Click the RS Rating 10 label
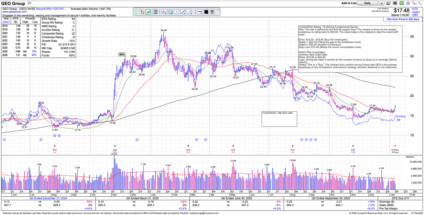 coord(400,118)
